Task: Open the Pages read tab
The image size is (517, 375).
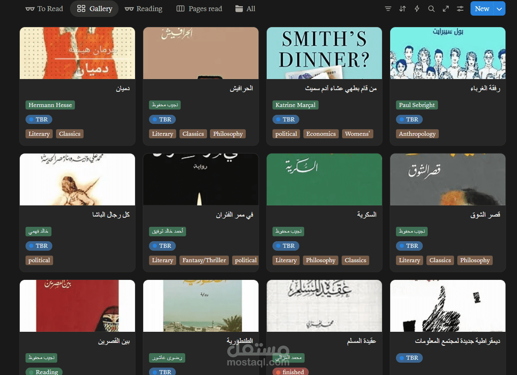Action: (x=199, y=9)
